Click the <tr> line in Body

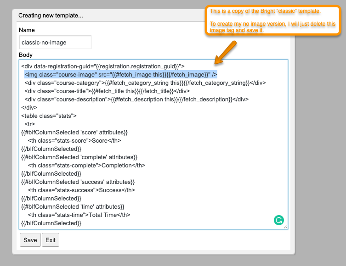[x=29, y=124]
